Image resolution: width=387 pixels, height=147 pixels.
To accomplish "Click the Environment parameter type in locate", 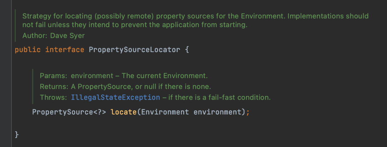I will pyautogui.click(x=164, y=112).
